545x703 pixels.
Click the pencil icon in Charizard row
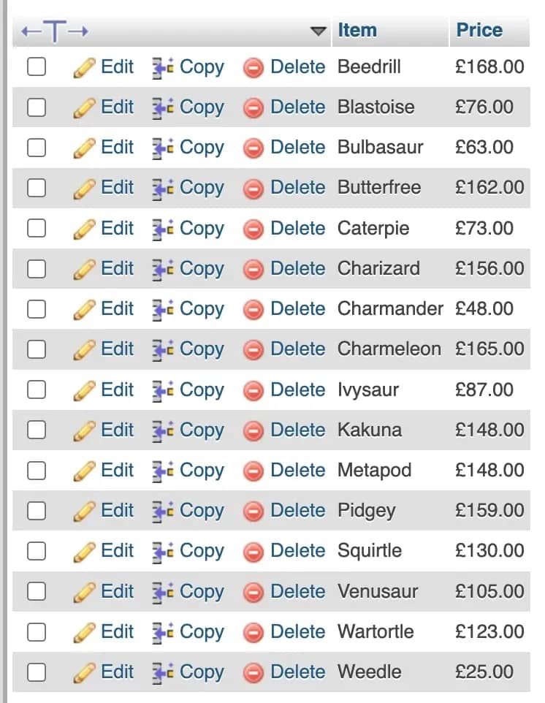click(84, 270)
